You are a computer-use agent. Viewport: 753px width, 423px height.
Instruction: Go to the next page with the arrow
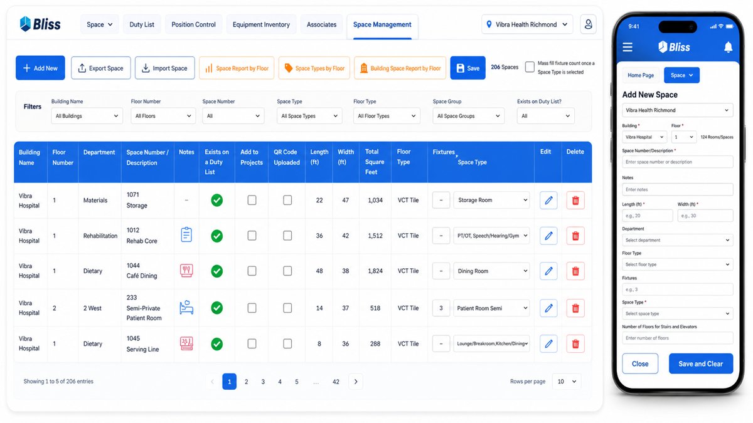tap(356, 382)
